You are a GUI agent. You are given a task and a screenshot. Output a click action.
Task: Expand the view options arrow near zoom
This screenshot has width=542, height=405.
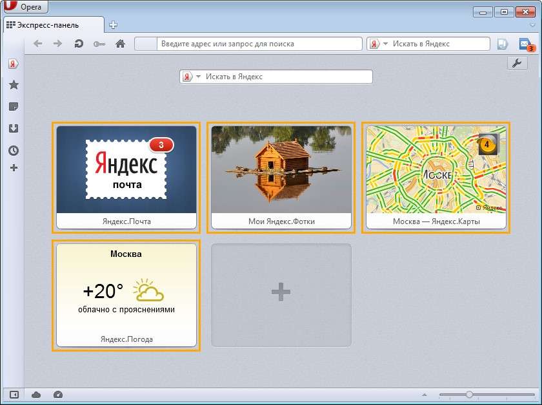(x=425, y=394)
